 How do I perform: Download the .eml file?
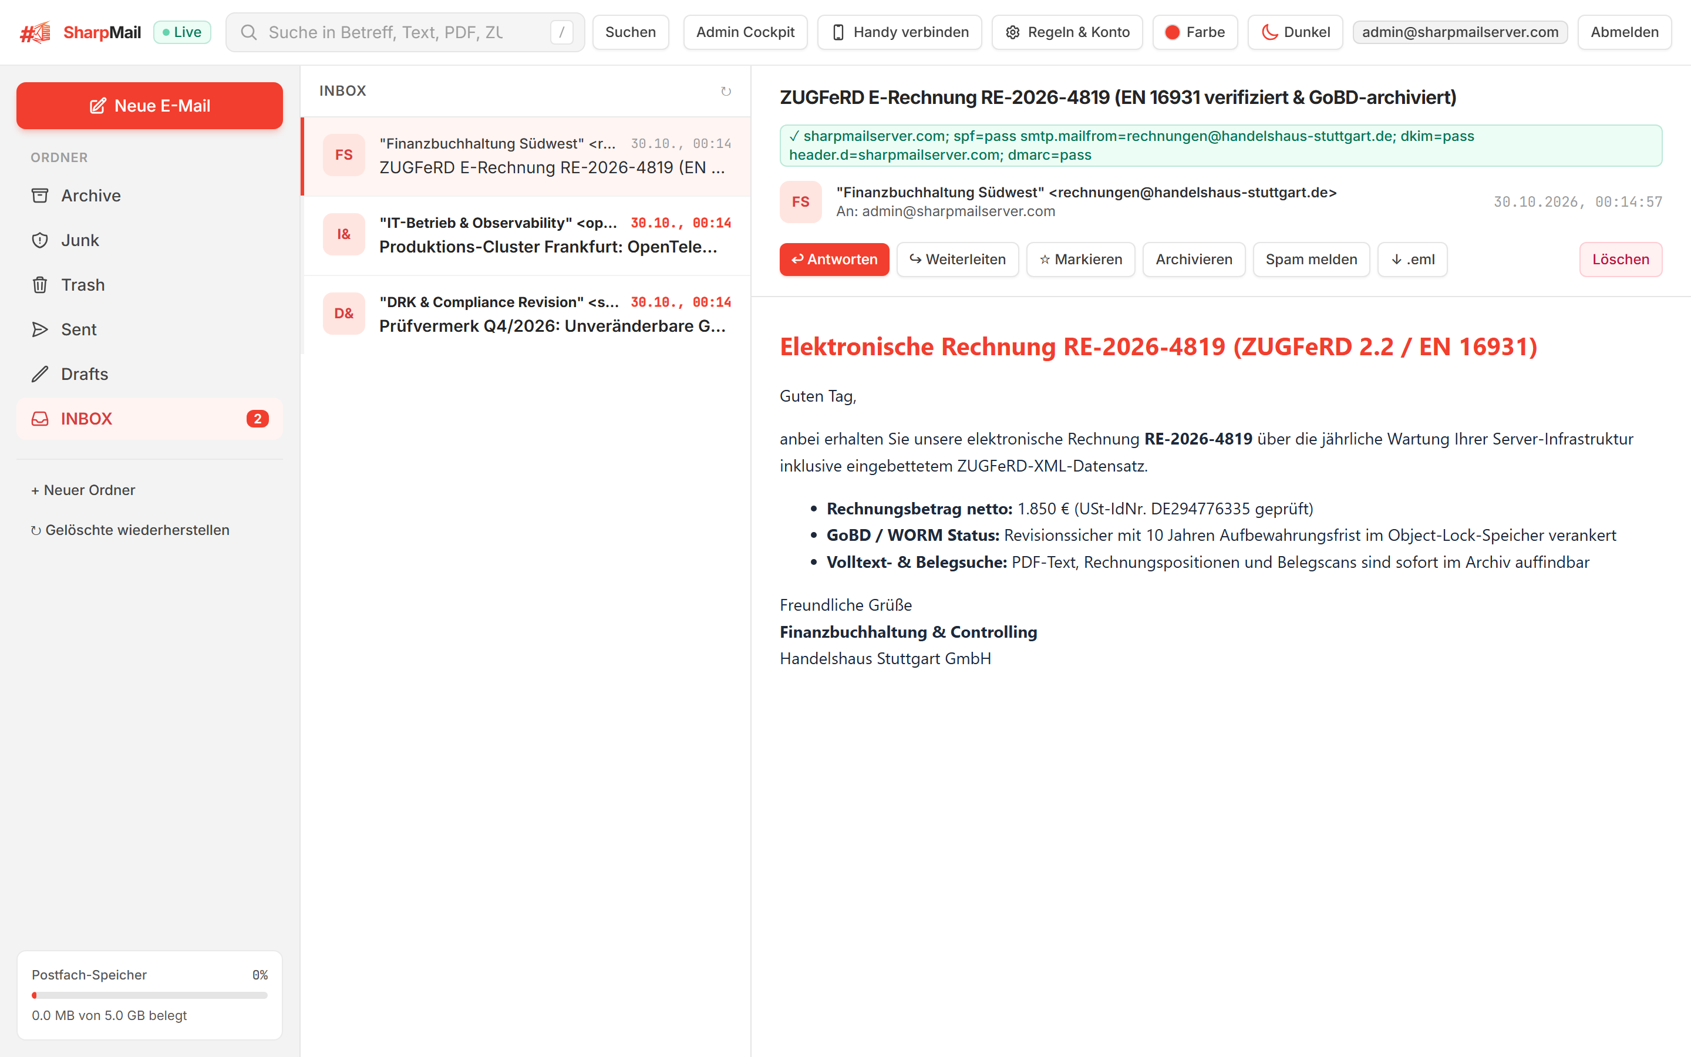coord(1412,260)
